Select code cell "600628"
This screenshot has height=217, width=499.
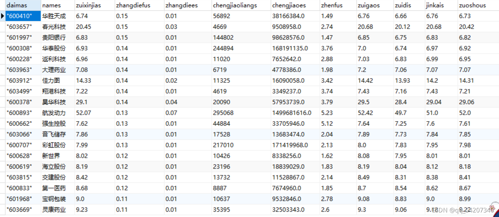pos(23,156)
